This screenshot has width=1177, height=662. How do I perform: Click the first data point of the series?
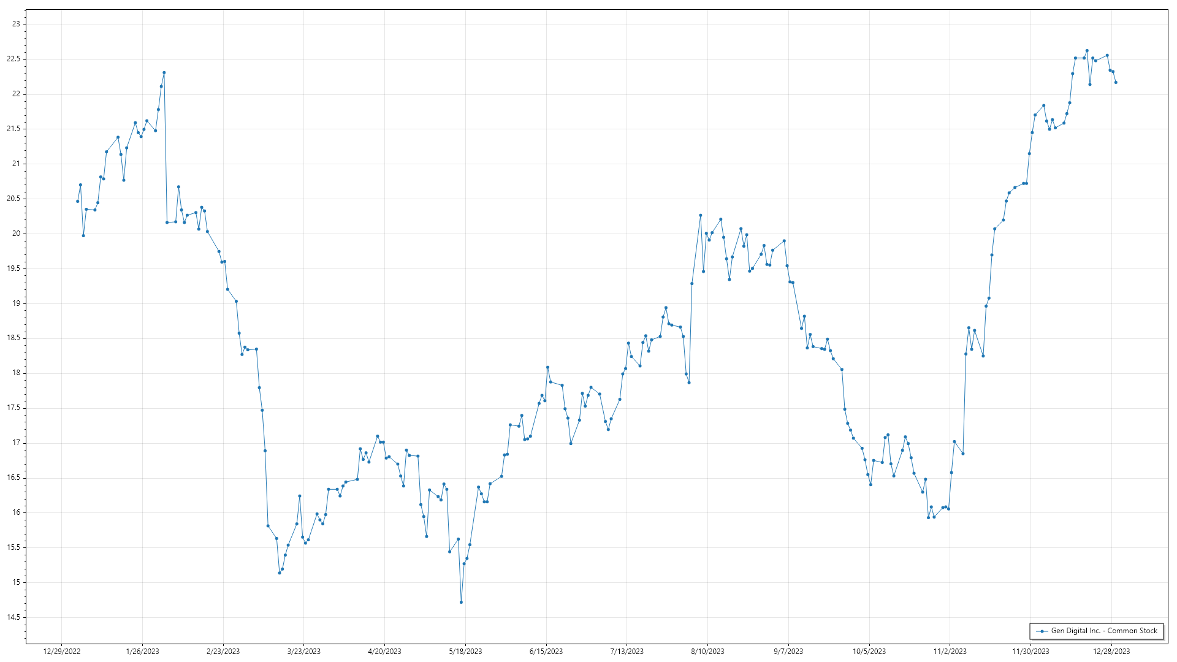tap(77, 202)
